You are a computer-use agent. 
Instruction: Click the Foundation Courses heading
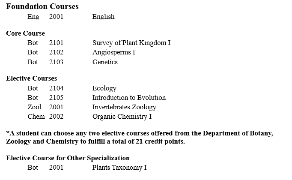pyautogui.click(x=42, y=7)
